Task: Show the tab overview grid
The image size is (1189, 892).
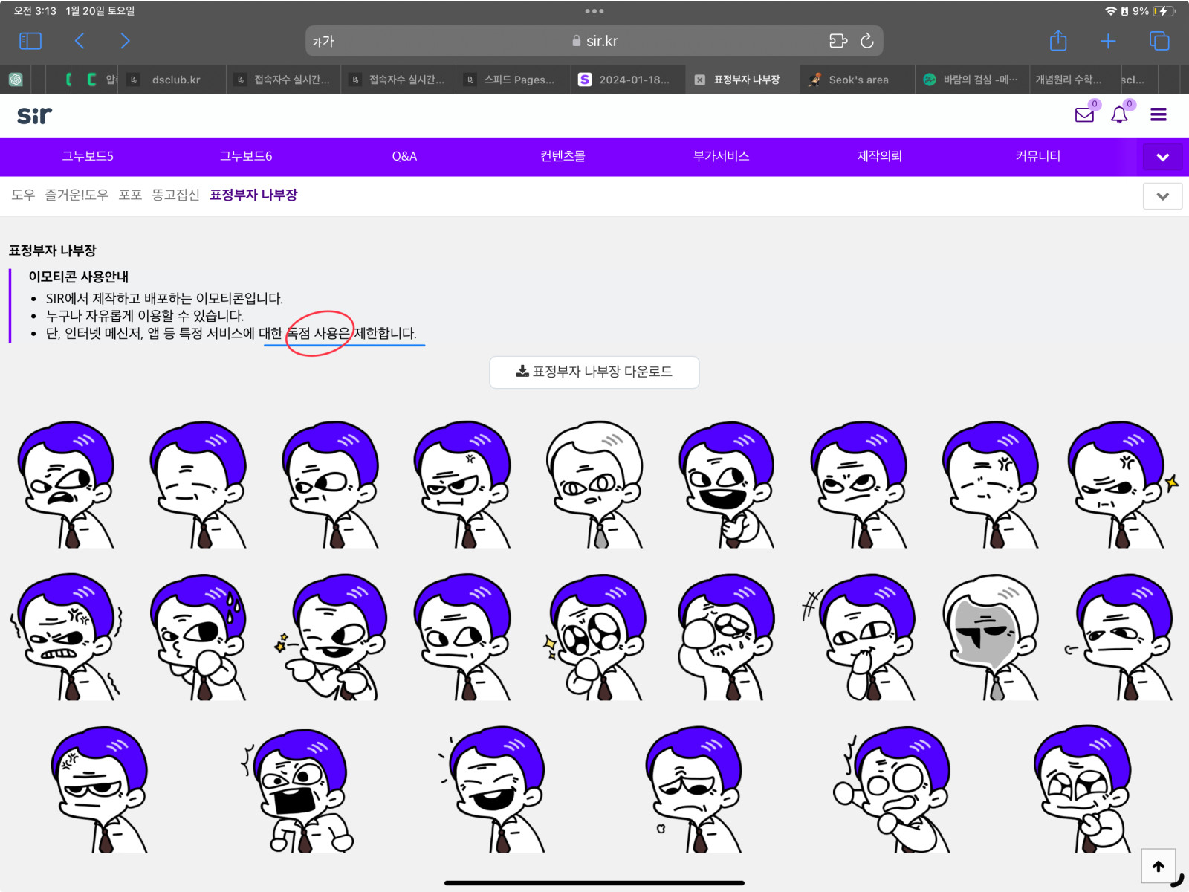Action: click(x=1159, y=41)
